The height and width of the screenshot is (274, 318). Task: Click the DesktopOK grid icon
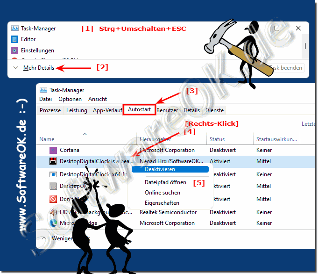[x=53, y=186]
